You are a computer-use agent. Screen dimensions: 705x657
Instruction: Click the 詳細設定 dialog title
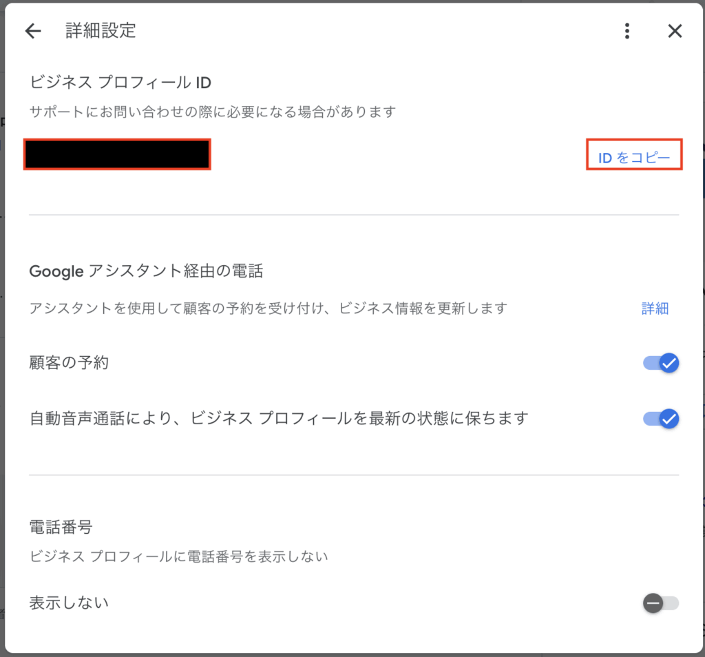tap(101, 30)
